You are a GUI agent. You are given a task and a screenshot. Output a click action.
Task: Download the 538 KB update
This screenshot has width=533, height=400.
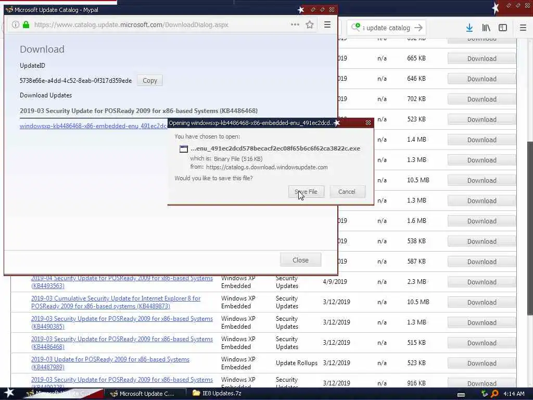pos(481,241)
